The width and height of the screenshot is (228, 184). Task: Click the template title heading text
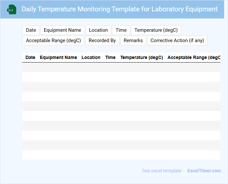(120, 9)
